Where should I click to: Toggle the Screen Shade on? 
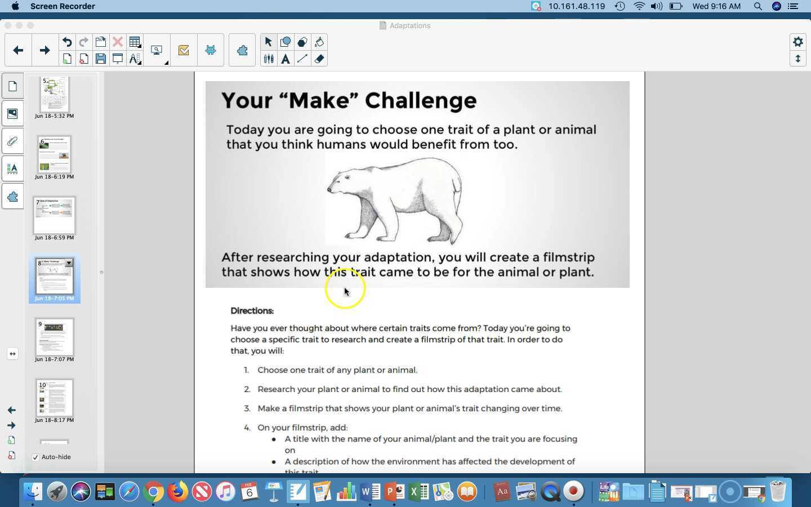click(118, 59)
